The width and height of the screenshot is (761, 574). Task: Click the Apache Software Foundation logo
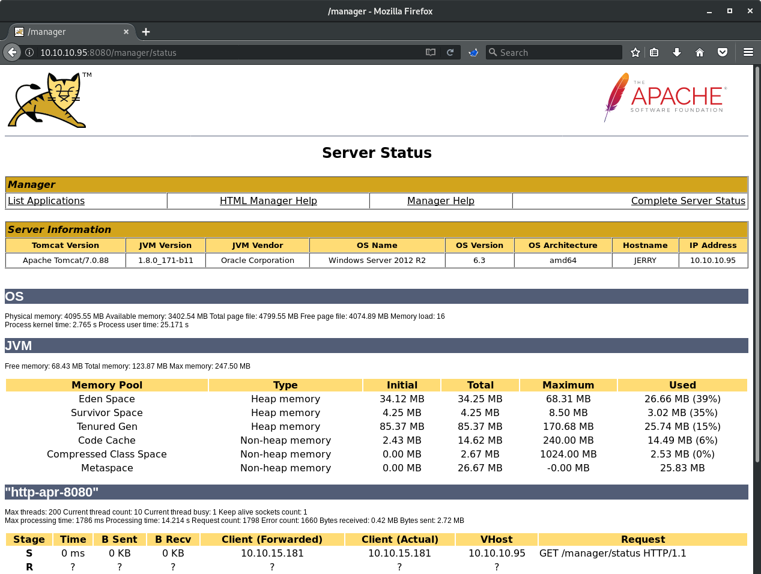coord(665,98)
